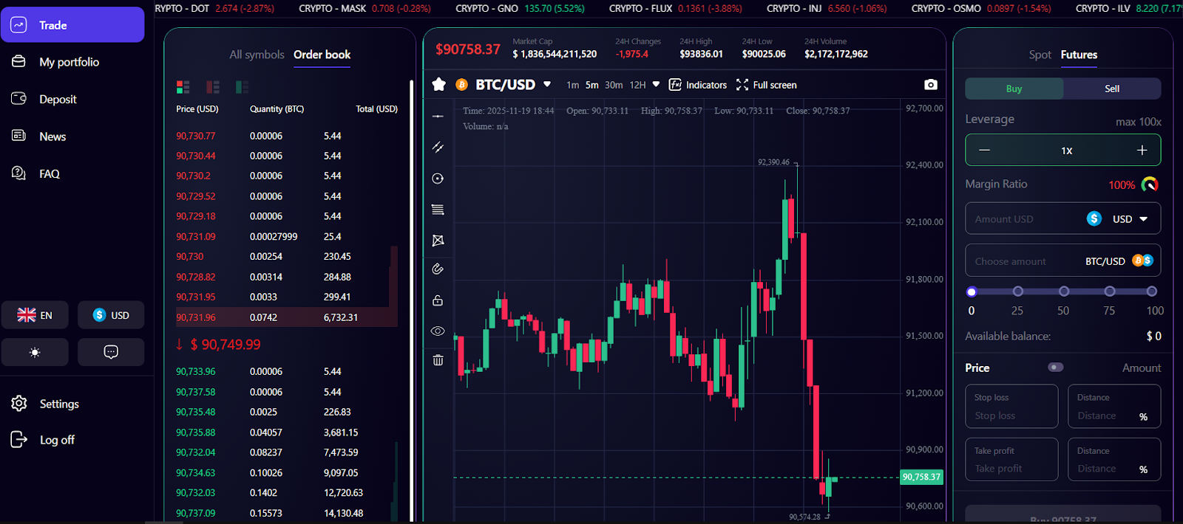
Task: Select the magnet tool in chart toolbar
Action: [438, 269]
